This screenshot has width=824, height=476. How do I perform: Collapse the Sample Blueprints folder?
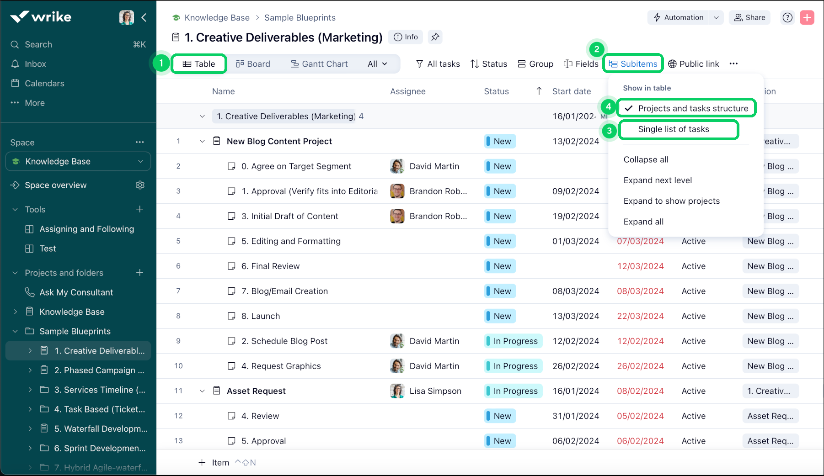point(15,331)
